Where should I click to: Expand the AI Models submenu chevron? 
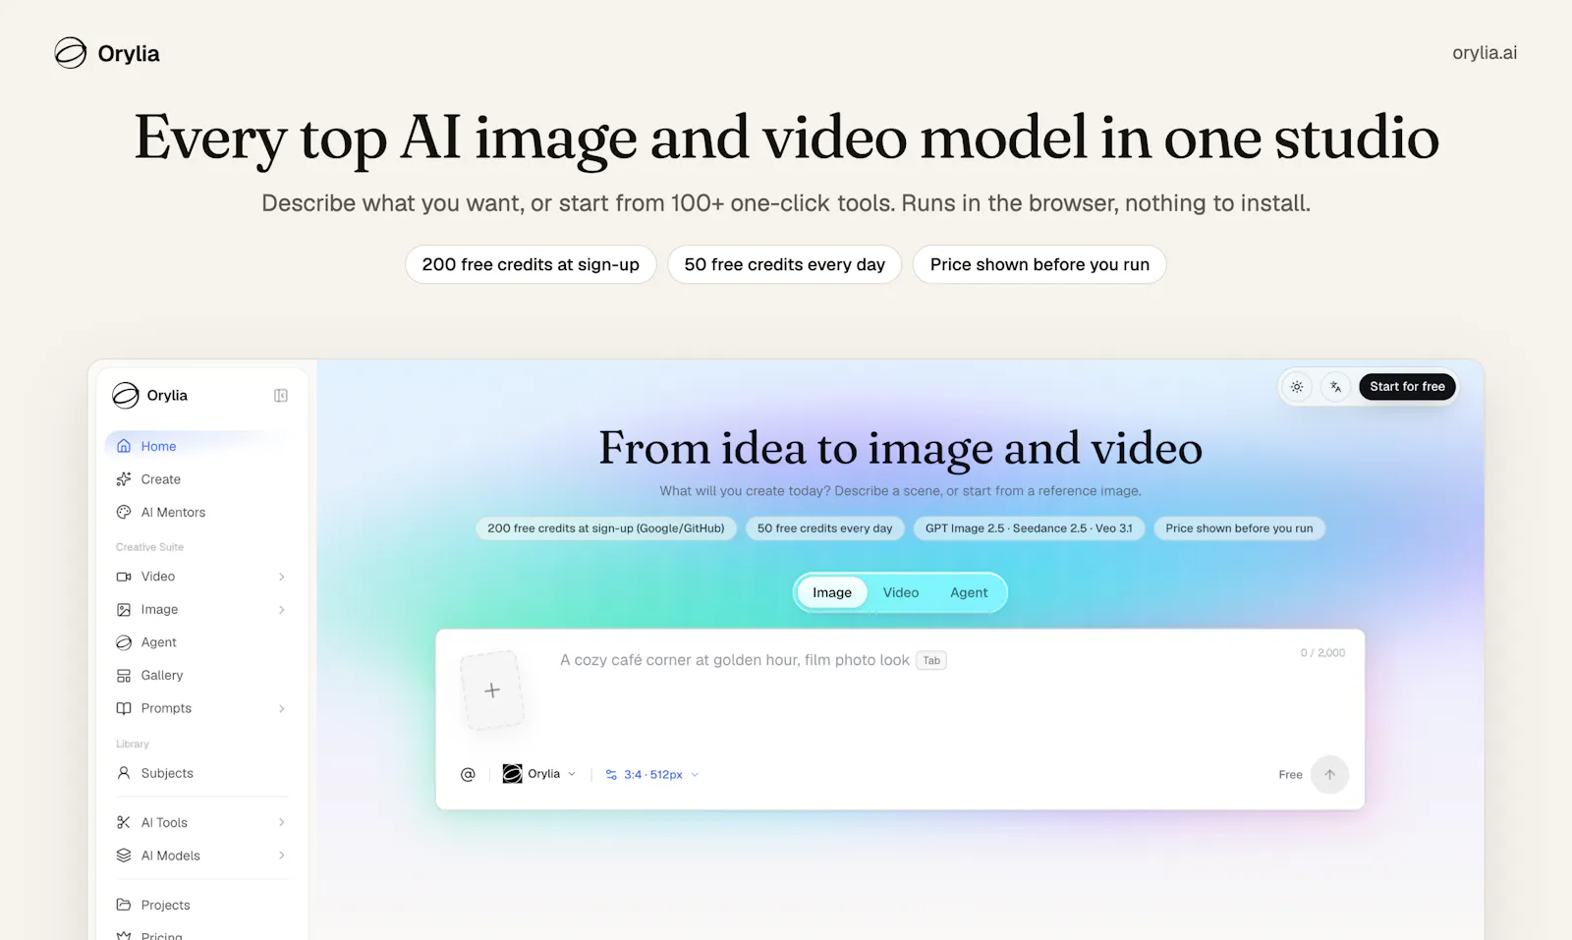click(x=282, y=856)
